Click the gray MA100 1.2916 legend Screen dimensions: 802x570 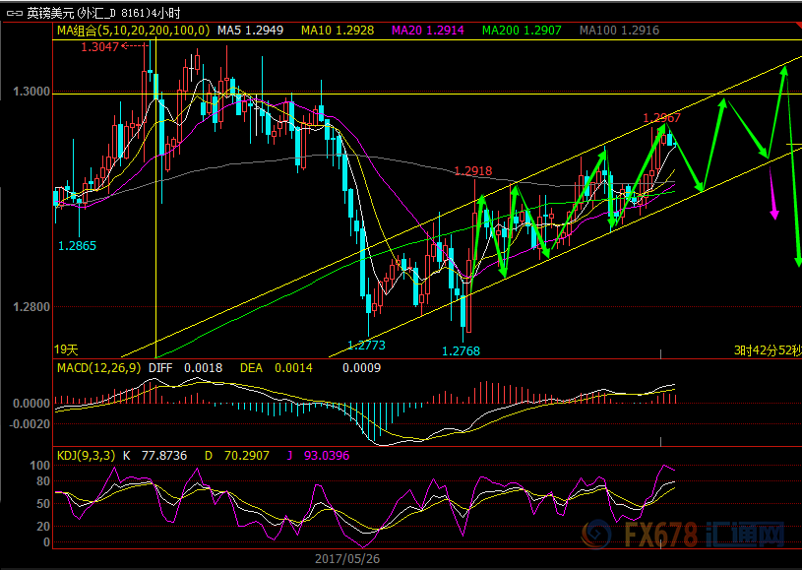point(619,31)
